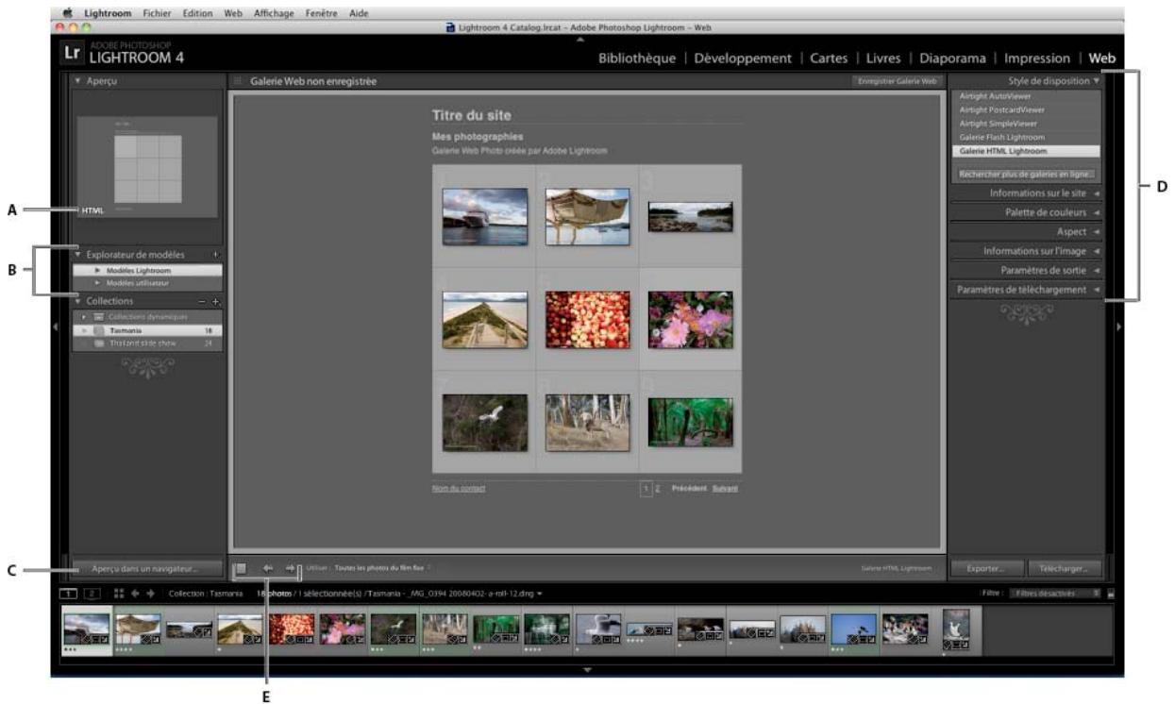1175x704 pixels.
Task: Open the Edition menu
Action: click(x=198, y=14)
